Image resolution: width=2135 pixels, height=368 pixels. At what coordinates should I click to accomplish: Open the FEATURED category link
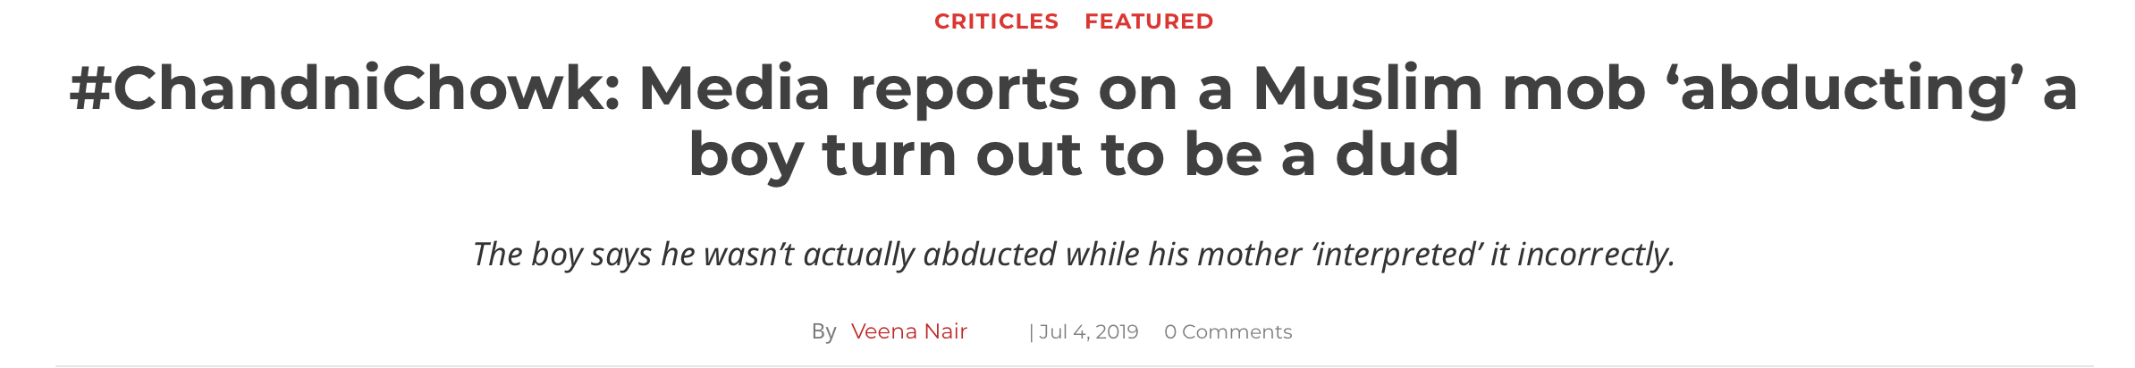[1149, 21]
